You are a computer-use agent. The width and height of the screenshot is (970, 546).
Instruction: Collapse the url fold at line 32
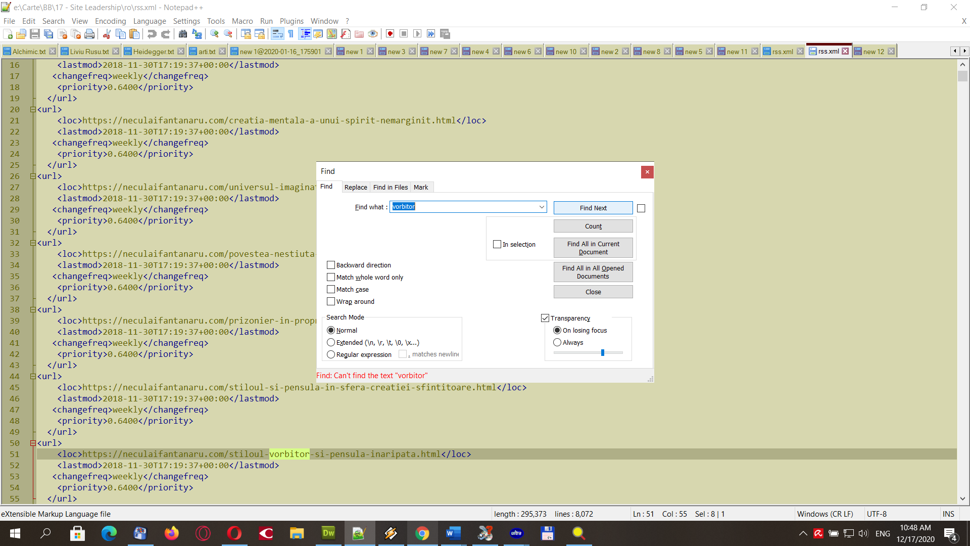33,243
